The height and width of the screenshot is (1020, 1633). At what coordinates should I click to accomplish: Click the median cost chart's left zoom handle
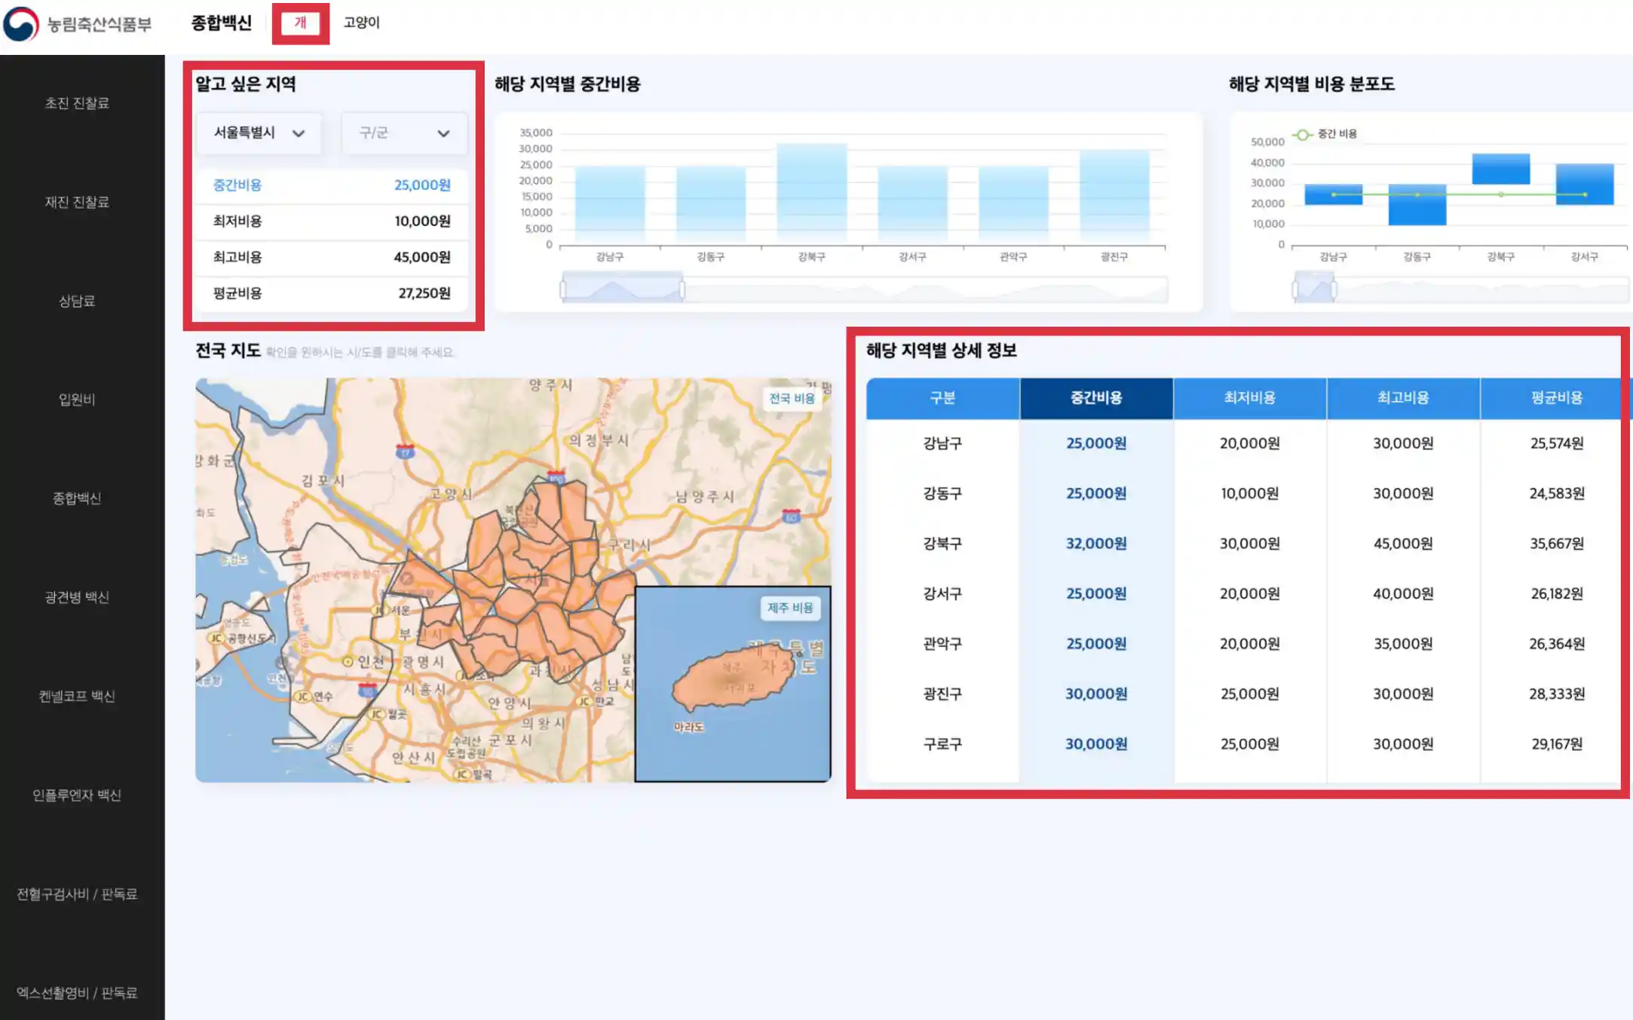point(563,289)
